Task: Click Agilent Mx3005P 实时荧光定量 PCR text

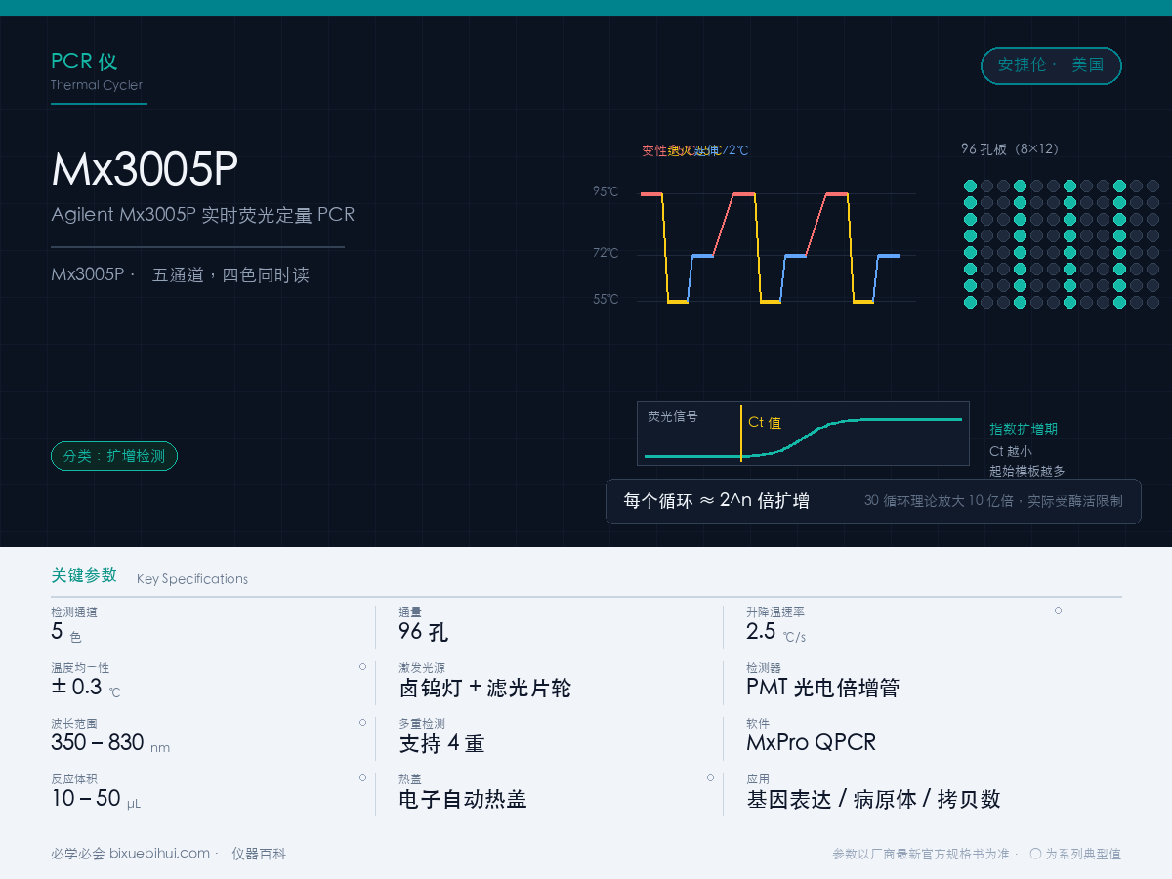Action: pyautogui.click(x=202, y=215)
